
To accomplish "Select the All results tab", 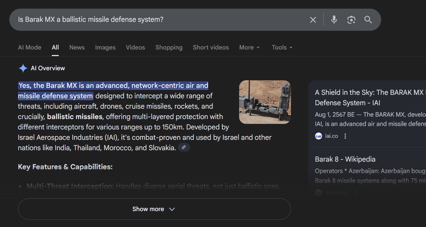I will point(55,47).
